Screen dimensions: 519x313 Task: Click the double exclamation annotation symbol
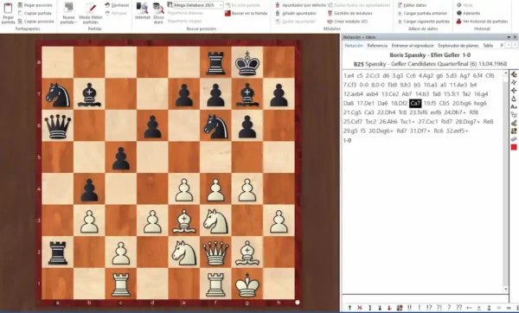(409, 308)
